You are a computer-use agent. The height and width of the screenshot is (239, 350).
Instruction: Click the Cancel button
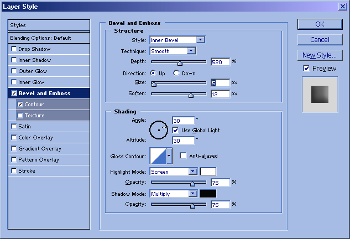click(x=320, y=40)
